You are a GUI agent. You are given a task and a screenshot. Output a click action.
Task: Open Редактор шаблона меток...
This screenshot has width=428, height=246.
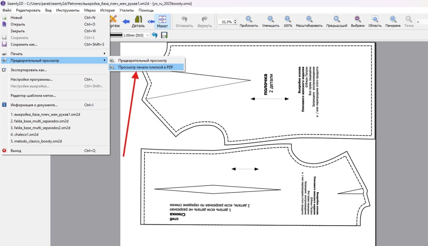(x=55, y=96)
